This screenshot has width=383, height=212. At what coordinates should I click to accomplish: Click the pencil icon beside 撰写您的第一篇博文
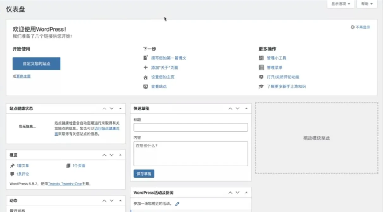(145, 58)
